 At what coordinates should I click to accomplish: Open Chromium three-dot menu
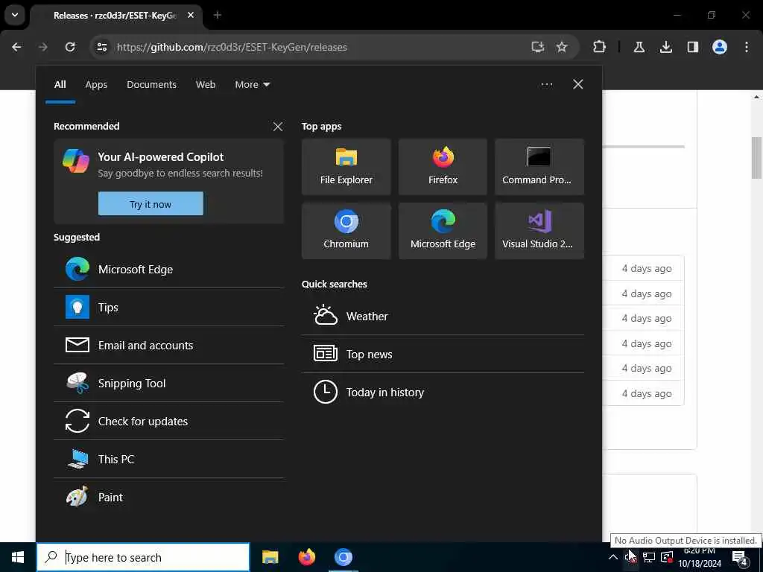click(746, 47)
